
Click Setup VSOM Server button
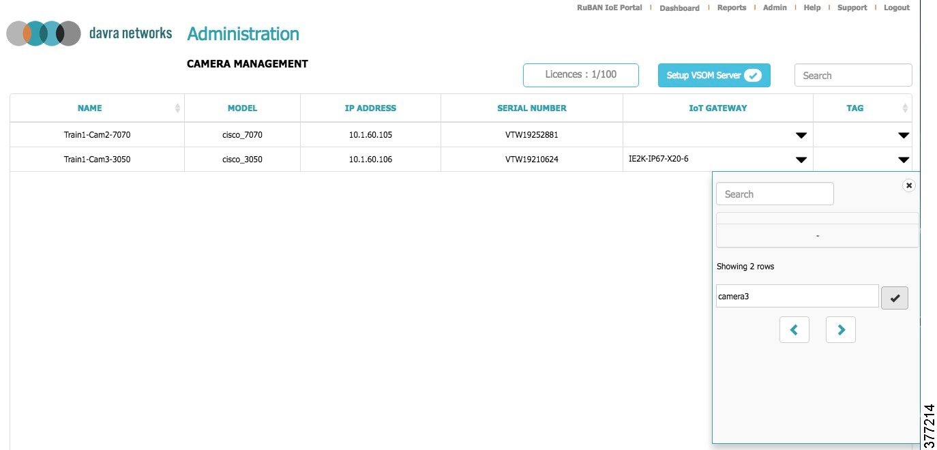pyautogui.click(x=714, y=75)
